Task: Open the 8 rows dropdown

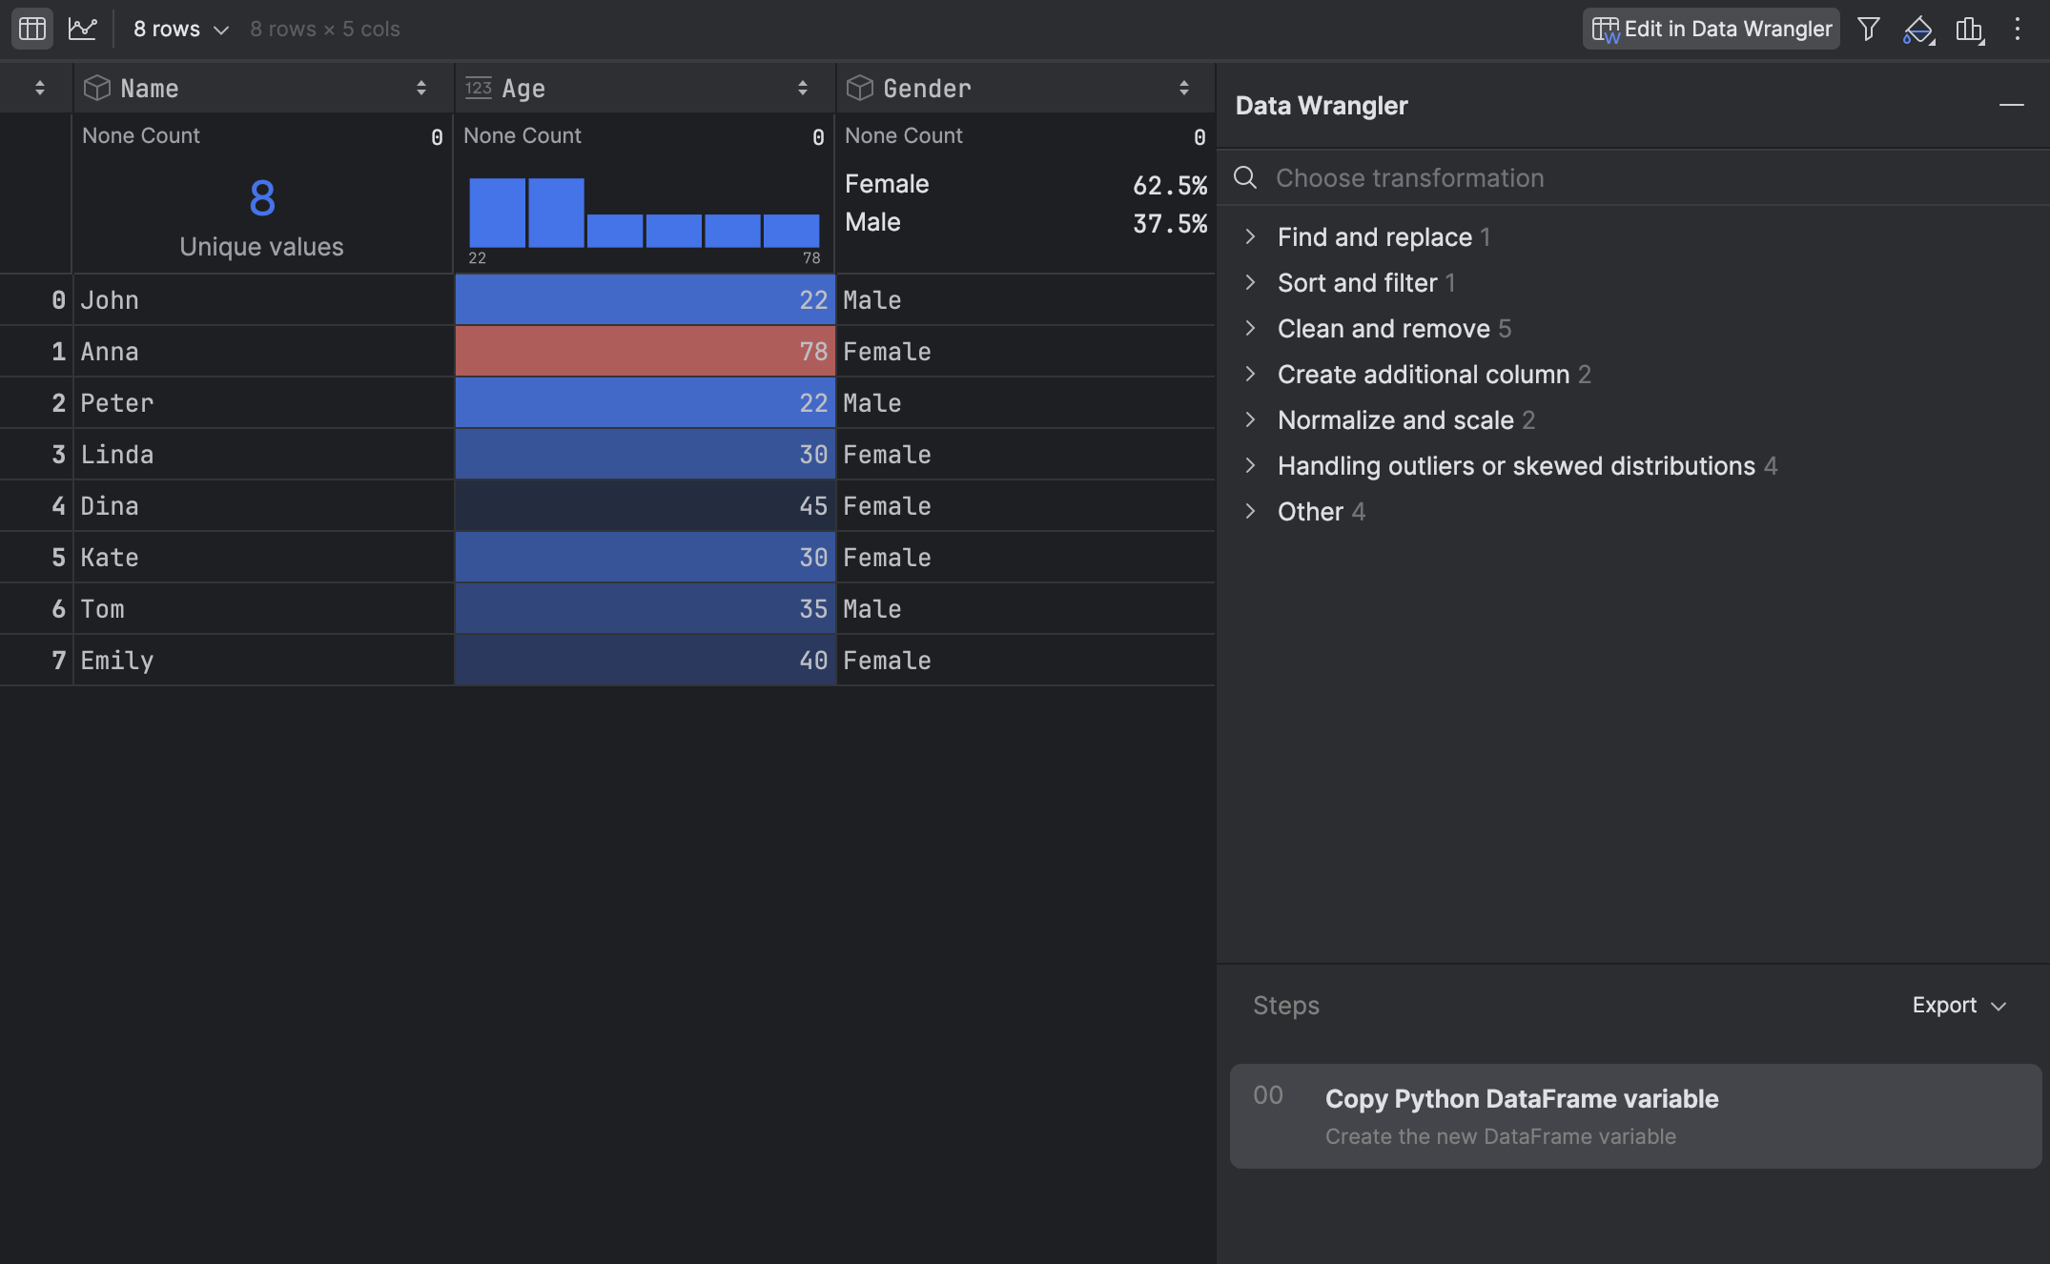Action: click(180, 28)
